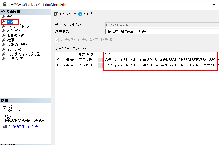Select the File page entry
Screen dimensions: 219x145
tap(10, 22)
